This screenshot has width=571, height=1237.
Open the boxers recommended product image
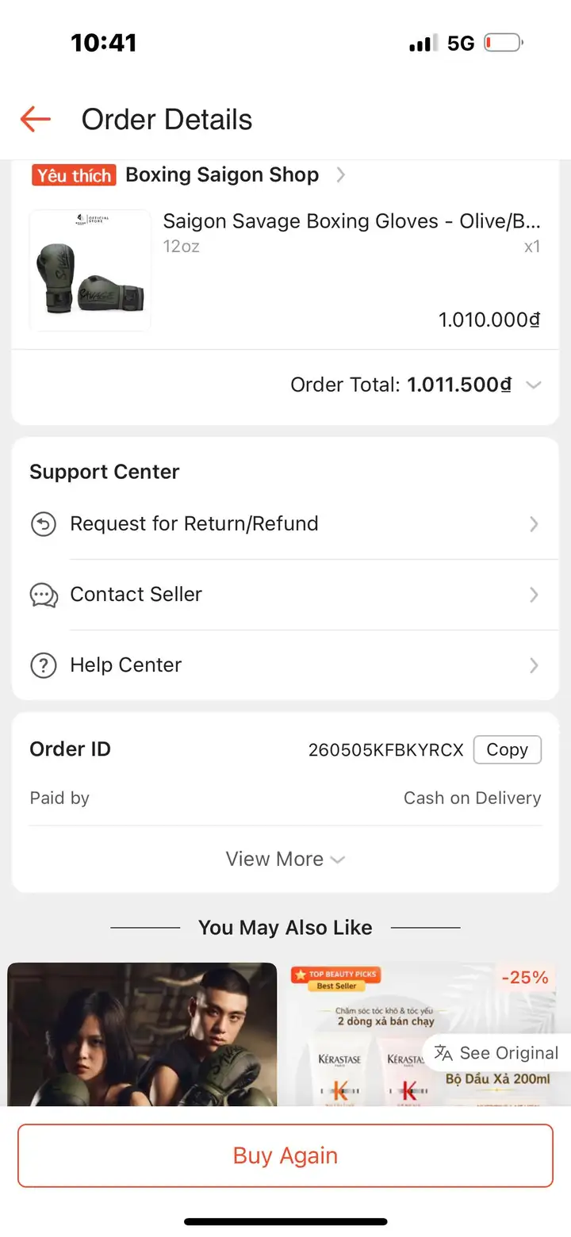(142, 1034)
